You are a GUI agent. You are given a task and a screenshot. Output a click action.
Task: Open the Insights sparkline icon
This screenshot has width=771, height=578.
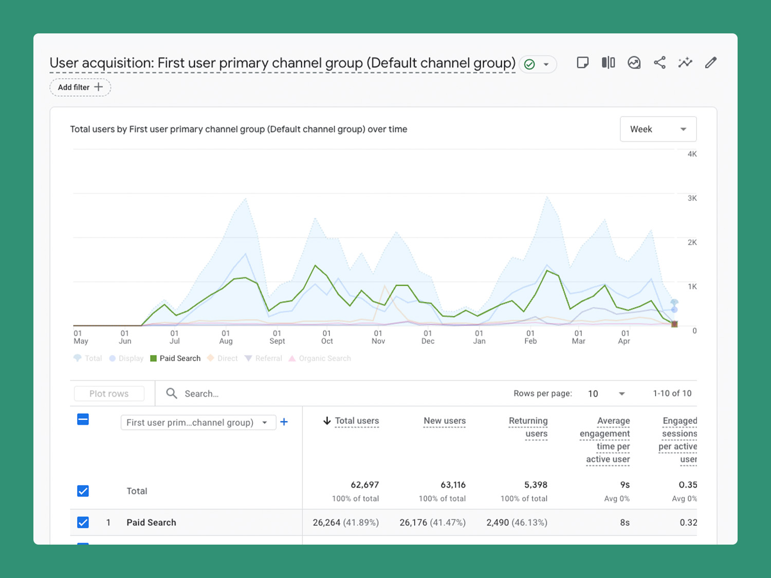685,63
